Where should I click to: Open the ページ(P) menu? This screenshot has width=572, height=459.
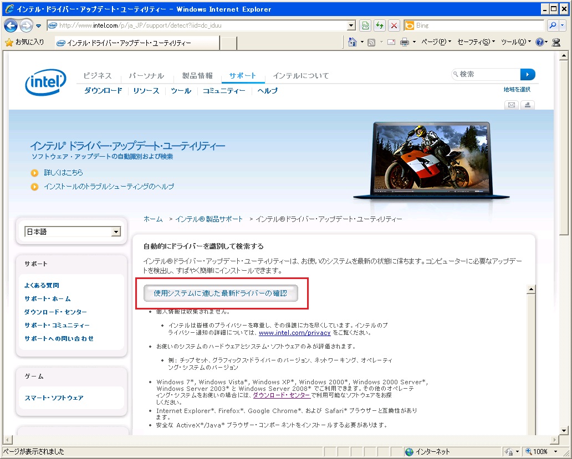coord(436,42)
